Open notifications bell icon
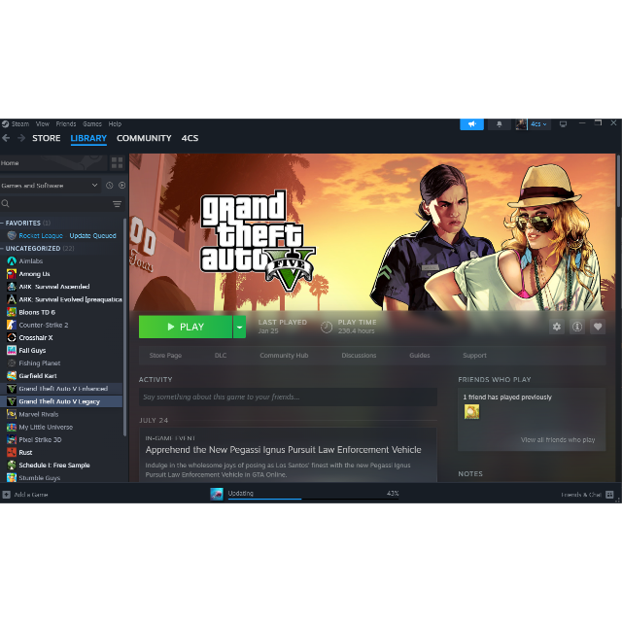Image resolution: width=622 pixels, height=622 pixels. [499, 124]
